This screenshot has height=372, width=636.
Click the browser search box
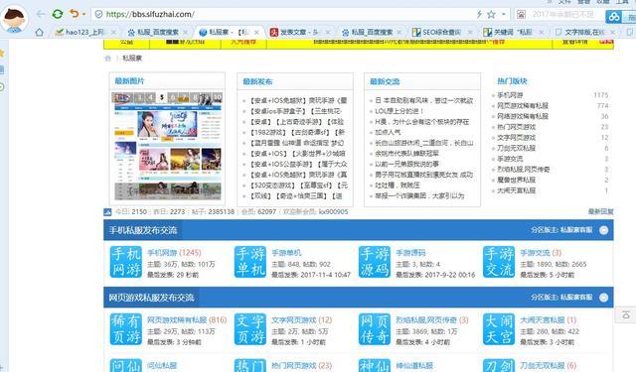point(563,15)
